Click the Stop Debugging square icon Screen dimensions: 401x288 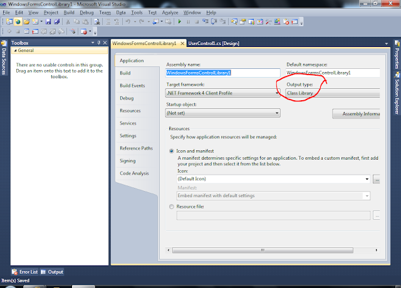197,22
